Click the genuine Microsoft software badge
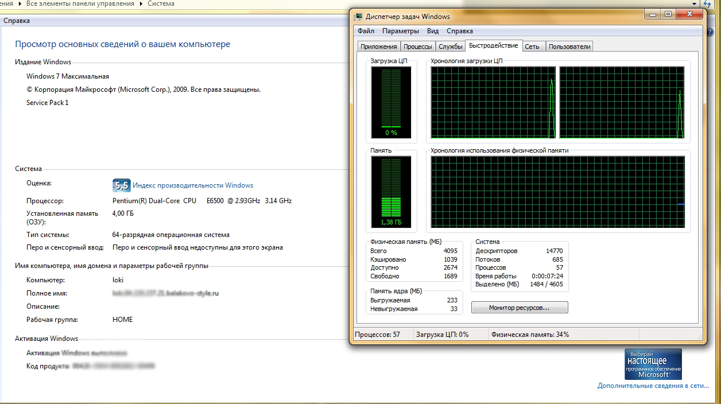The width and height of the screenshot is (721, 404). pos(653,364)
